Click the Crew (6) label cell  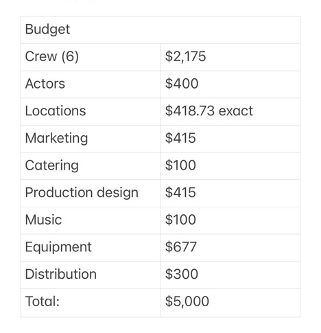91,57
